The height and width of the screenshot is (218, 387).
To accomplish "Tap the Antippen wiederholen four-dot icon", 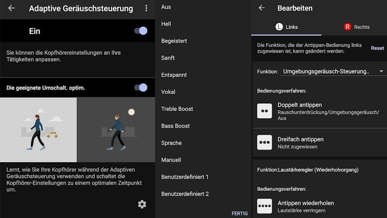I will click(265, 206).
